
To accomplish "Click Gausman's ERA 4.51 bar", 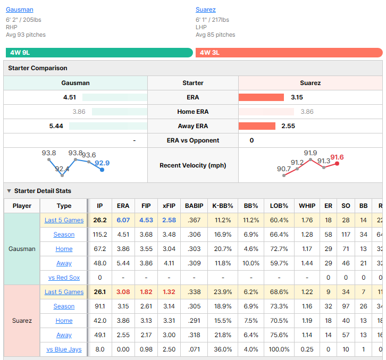I will 115,97.
